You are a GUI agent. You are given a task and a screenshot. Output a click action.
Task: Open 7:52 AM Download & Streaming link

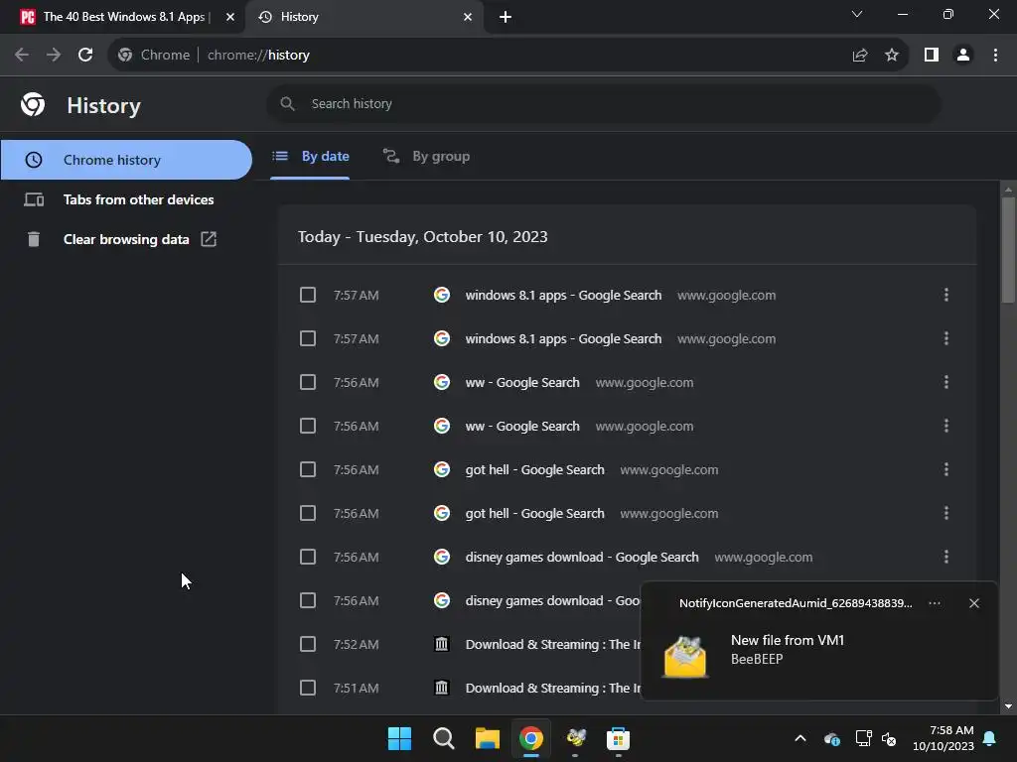point(552,644)
